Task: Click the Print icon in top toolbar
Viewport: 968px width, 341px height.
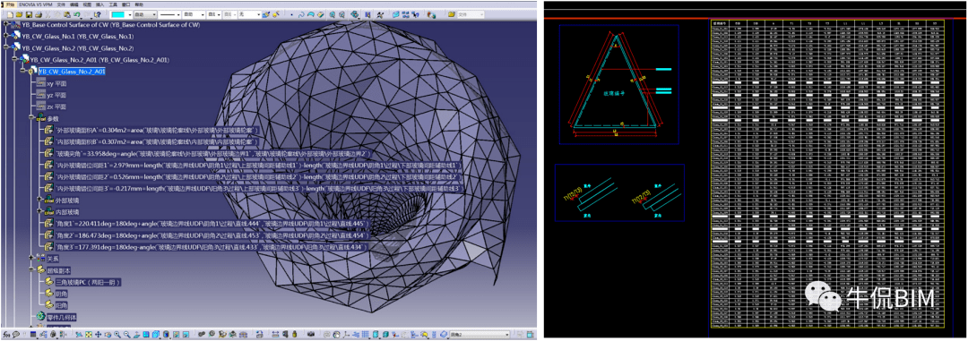Action: tap(39, 14)
